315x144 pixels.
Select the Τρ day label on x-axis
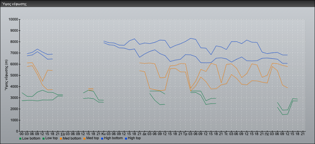[186, 134]
